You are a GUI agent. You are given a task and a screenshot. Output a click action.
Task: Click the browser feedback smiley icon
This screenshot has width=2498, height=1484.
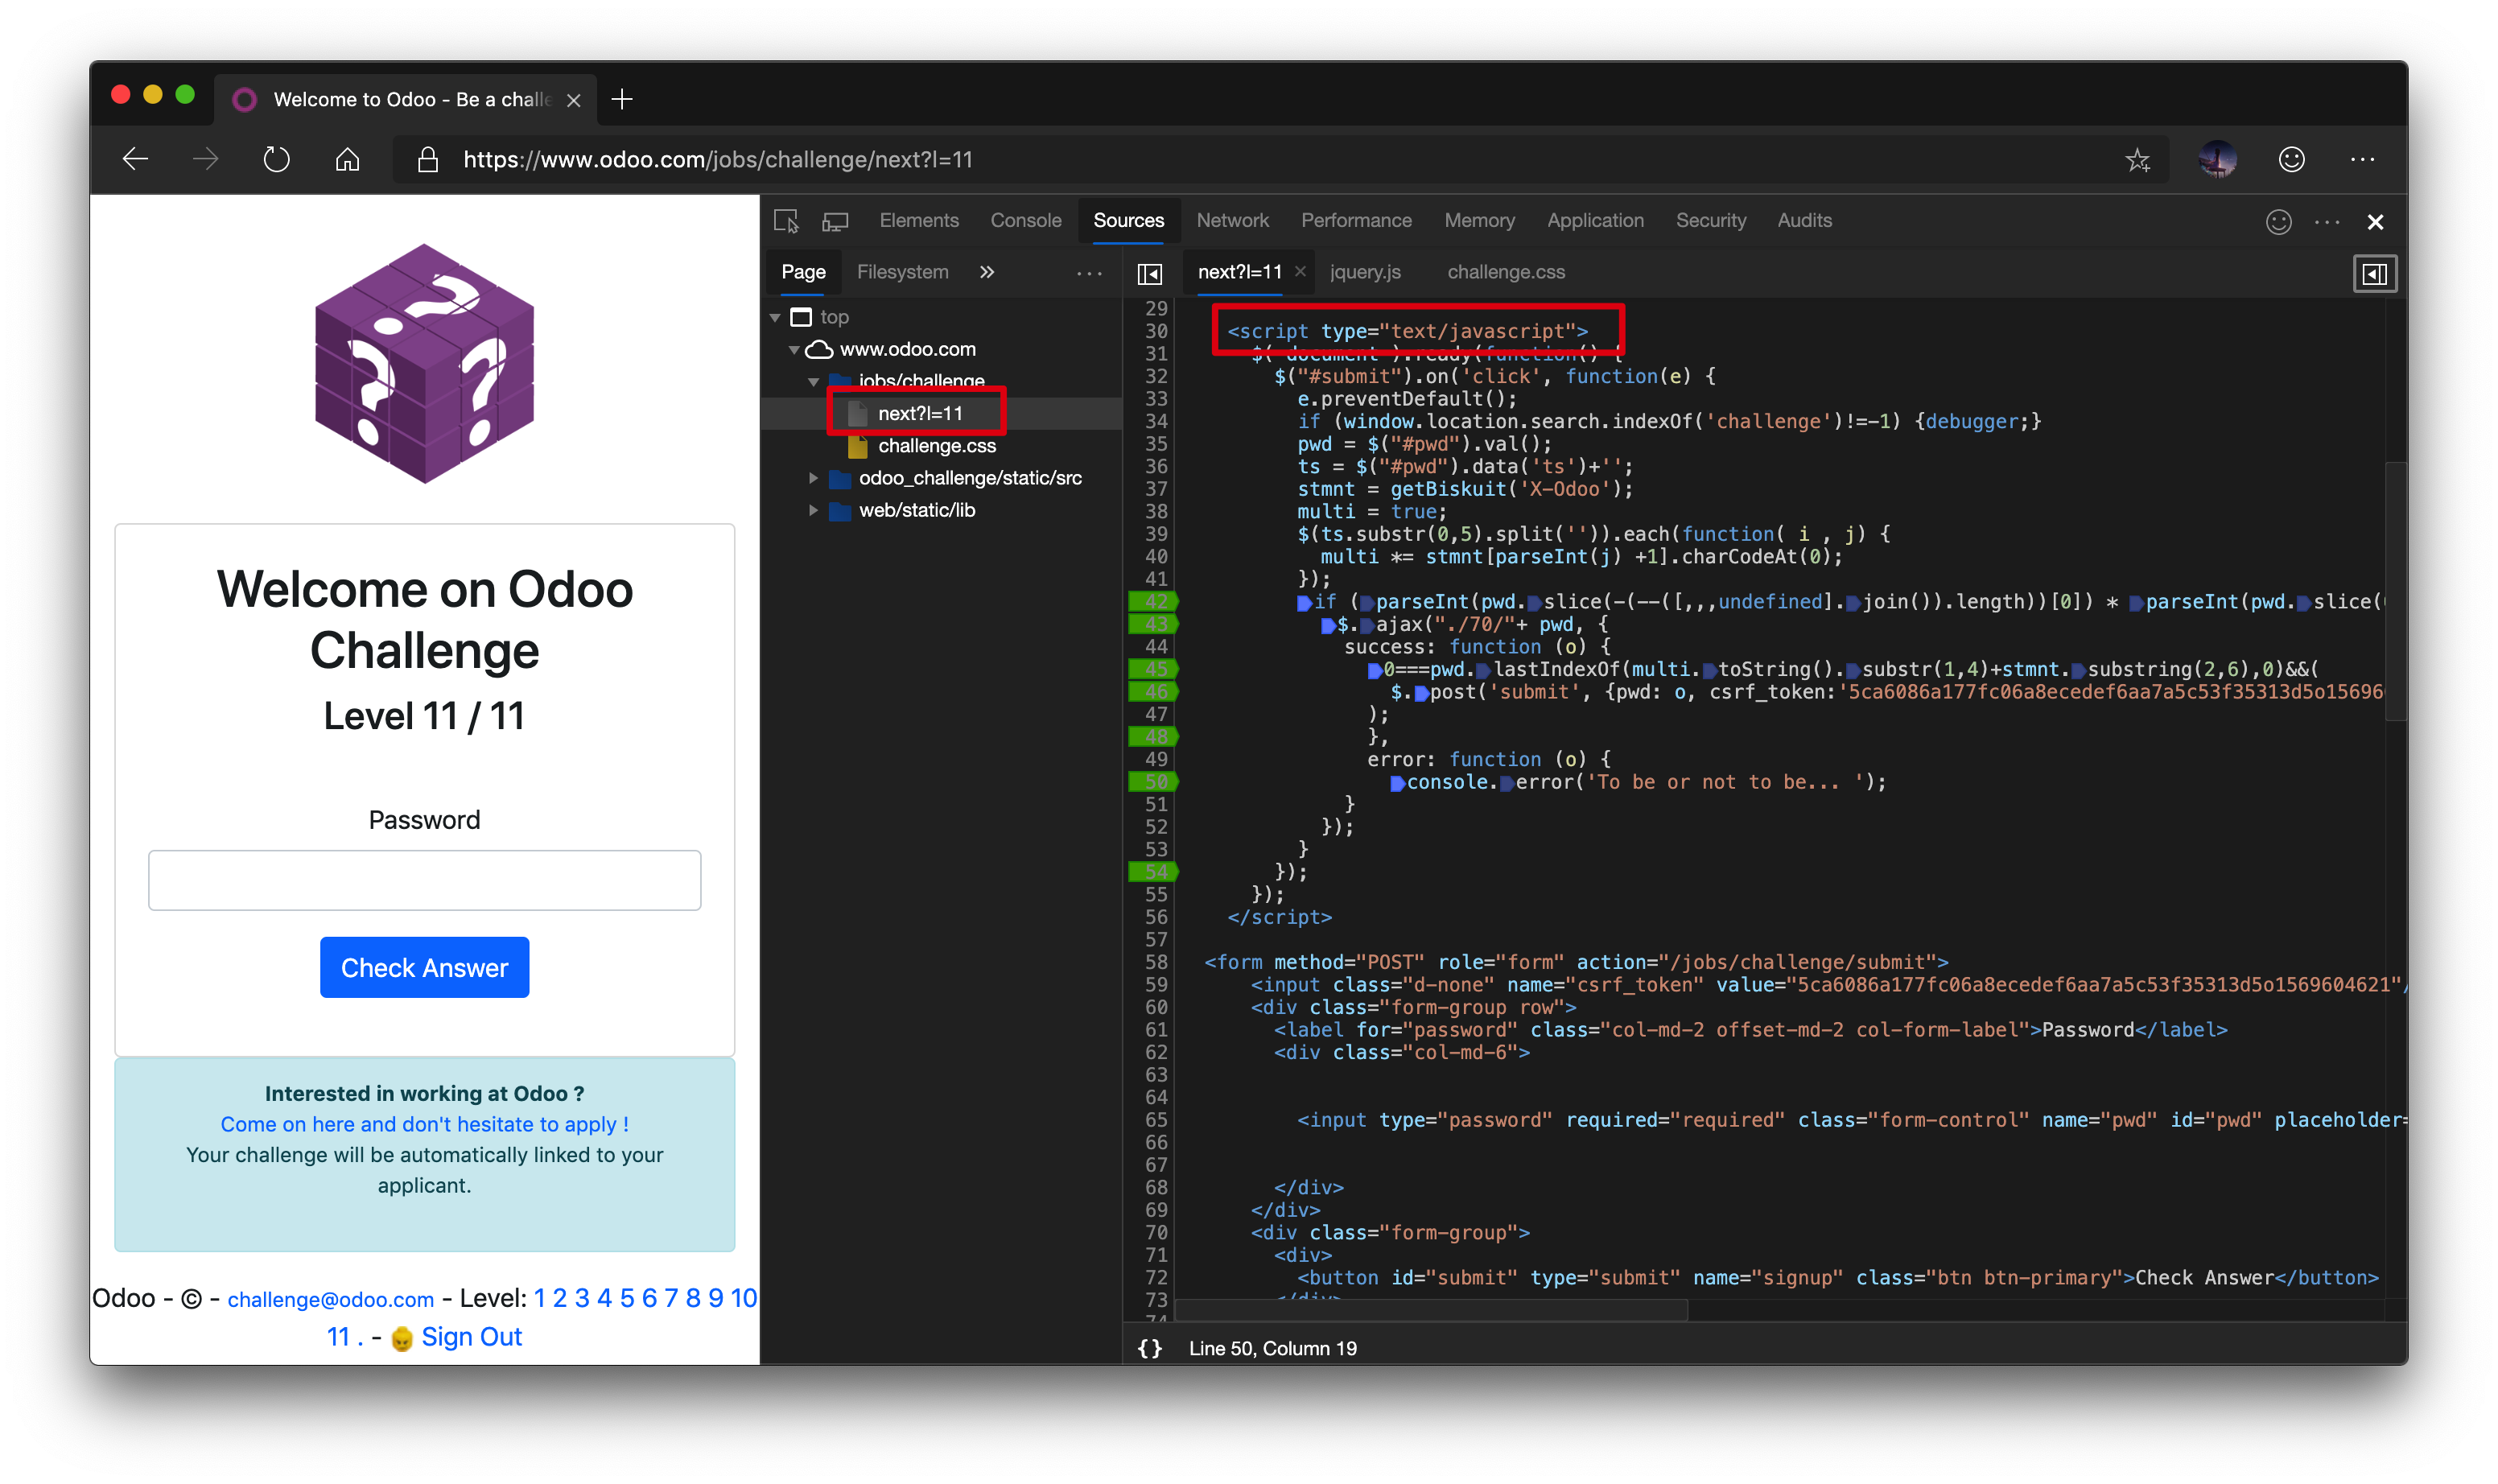coord(2291,159)
